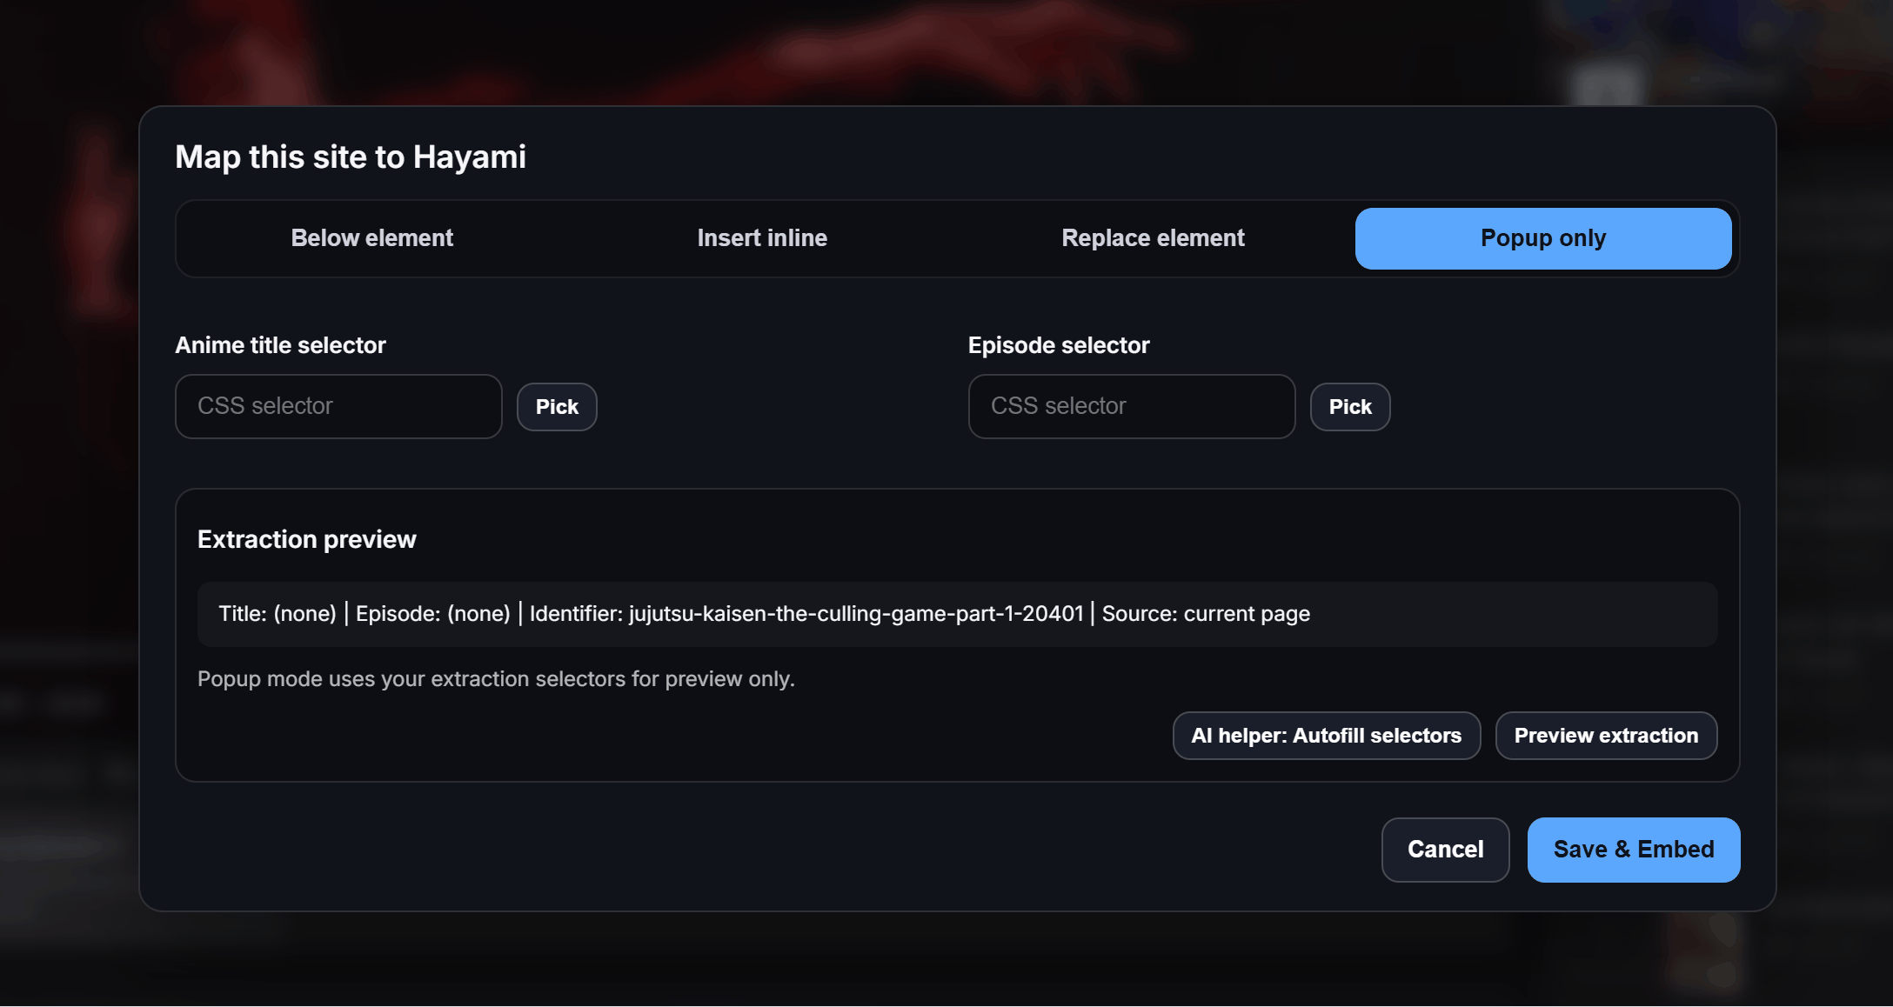Click the Extraction preview heading

click(307, 539)
